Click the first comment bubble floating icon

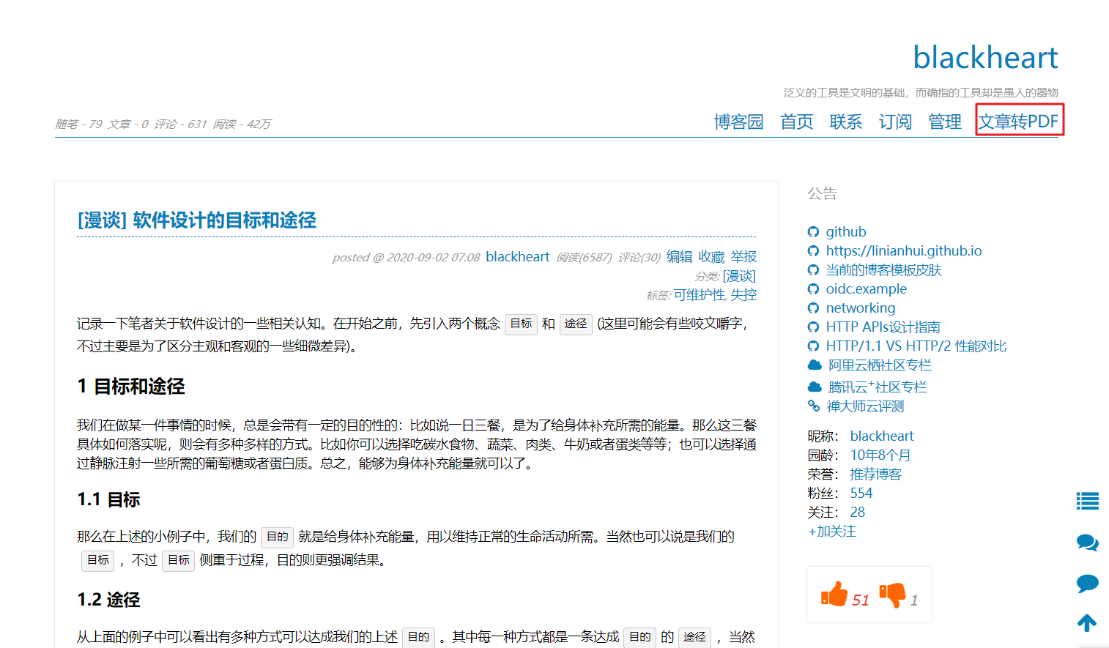click(x=1087, y=543)
